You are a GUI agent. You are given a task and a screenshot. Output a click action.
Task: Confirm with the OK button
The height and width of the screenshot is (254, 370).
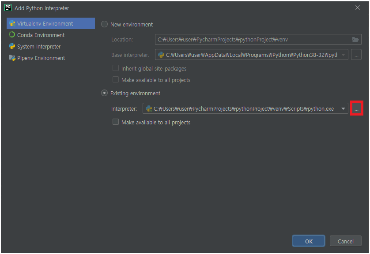tap(309, 241)
